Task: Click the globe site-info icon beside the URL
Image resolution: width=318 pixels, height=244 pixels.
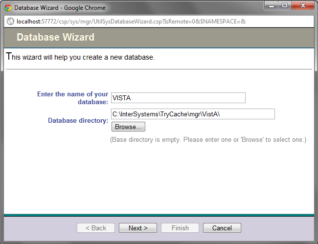Action: pyautogui.click(x=10, y=22)
